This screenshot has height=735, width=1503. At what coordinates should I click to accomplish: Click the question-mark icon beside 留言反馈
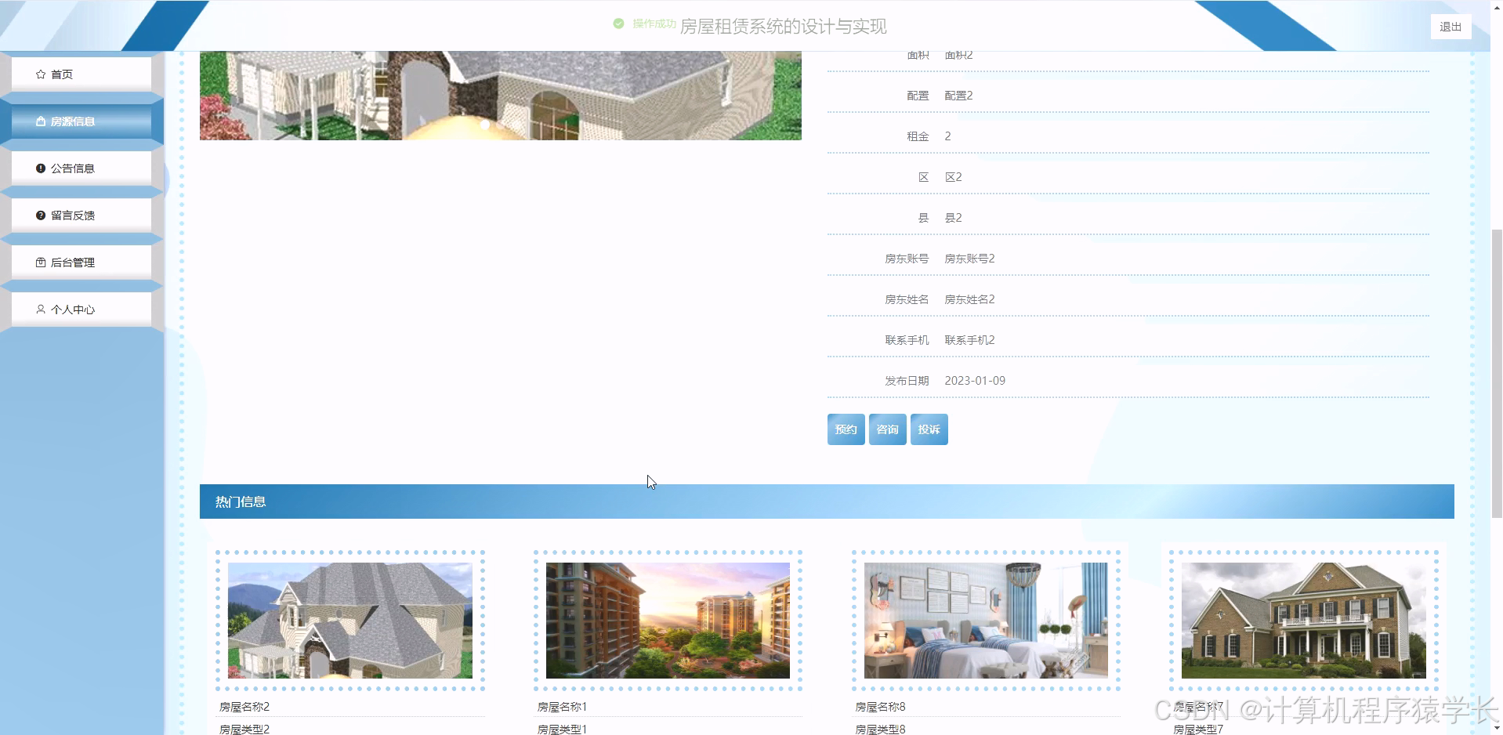(x=40, y=215)
